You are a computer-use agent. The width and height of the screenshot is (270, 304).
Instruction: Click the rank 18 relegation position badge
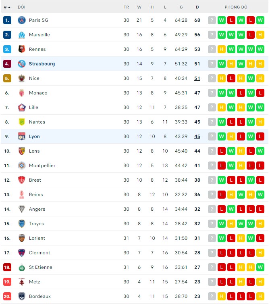click(7, 267)
